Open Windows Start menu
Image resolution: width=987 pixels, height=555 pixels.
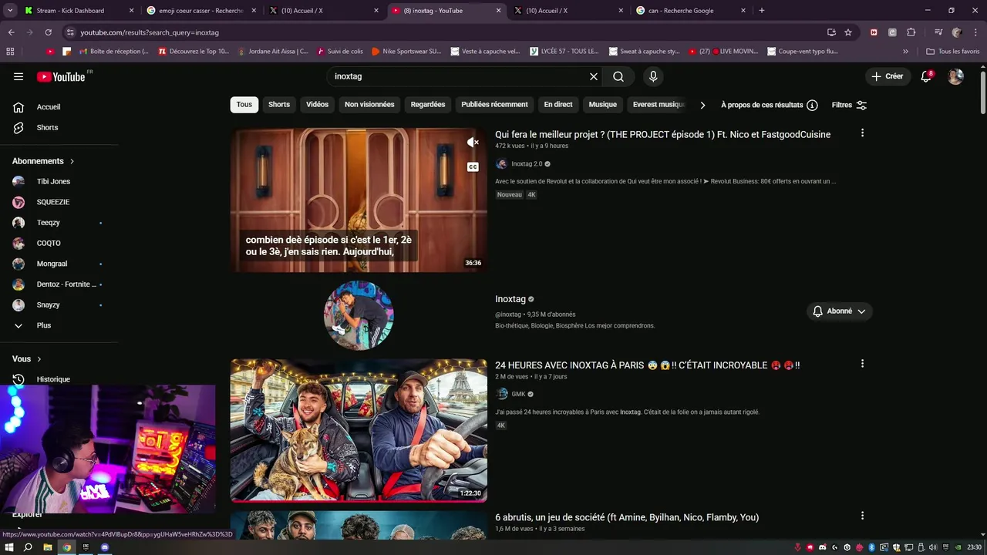[x=8, y=547]
